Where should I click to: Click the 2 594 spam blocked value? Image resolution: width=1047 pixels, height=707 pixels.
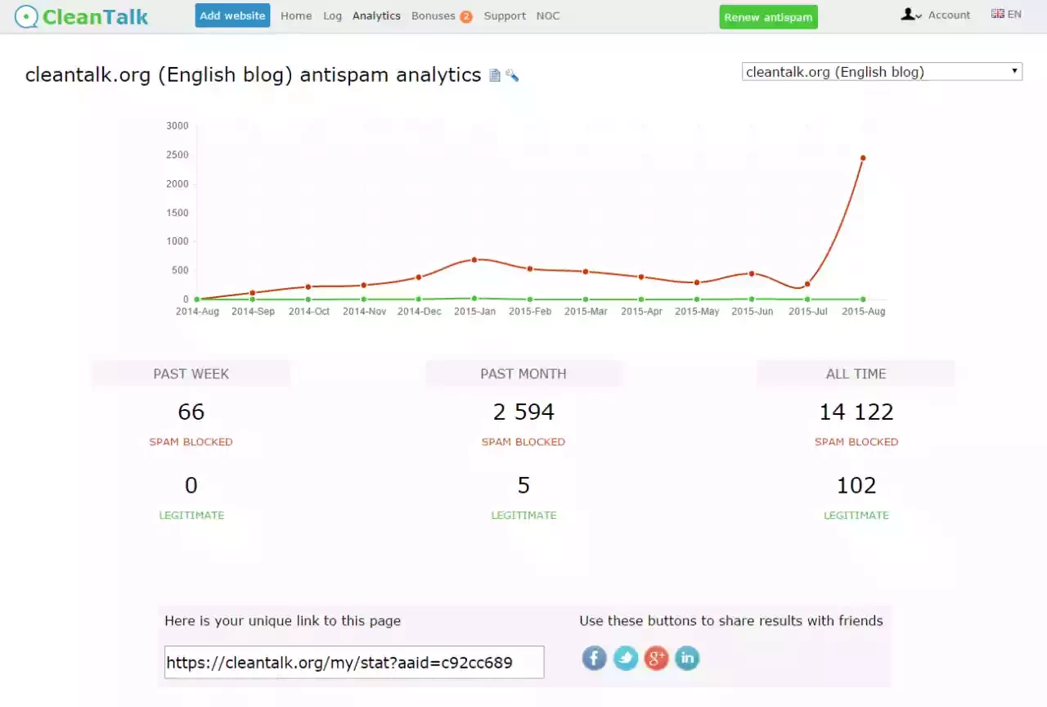click(523, 412)
